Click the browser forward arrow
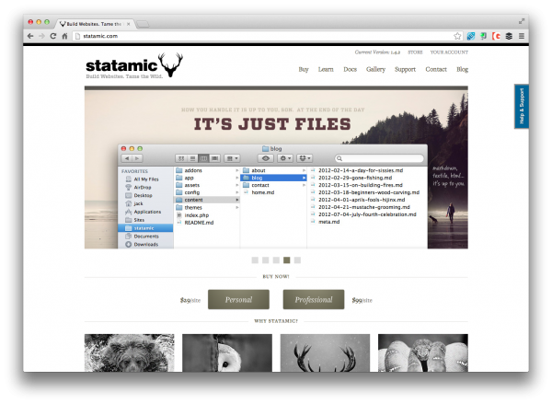The image size is (552, 404). pos(42,36)
